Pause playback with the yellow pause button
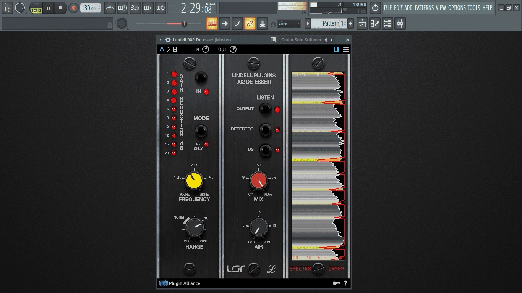 coord(48,8)
